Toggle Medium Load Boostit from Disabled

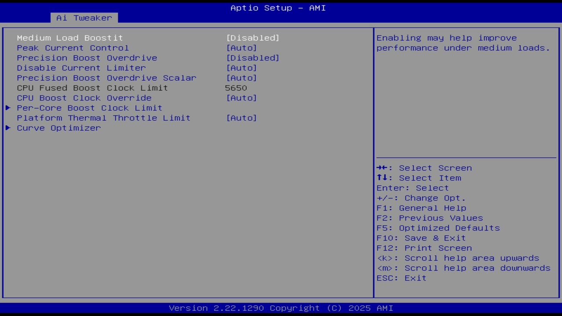click(x=252, y=38)
